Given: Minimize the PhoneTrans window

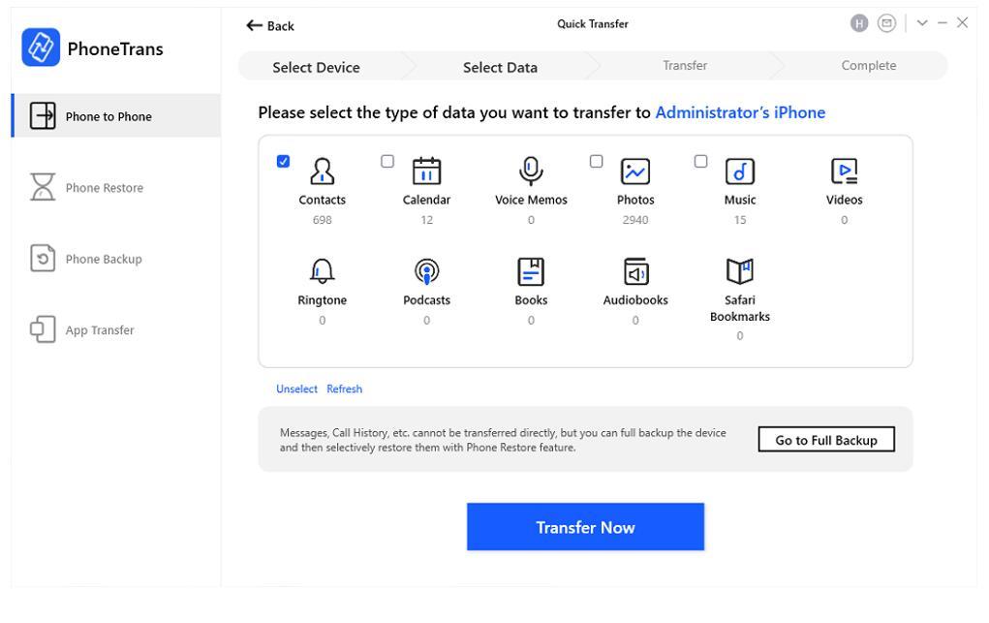Looking at the screenshot, I should pyautogui.click(x=943, y=22).
